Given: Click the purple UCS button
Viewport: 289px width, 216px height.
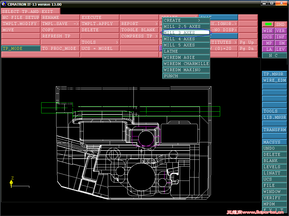Looking at the screenshot, I should [x=268, y=37].
